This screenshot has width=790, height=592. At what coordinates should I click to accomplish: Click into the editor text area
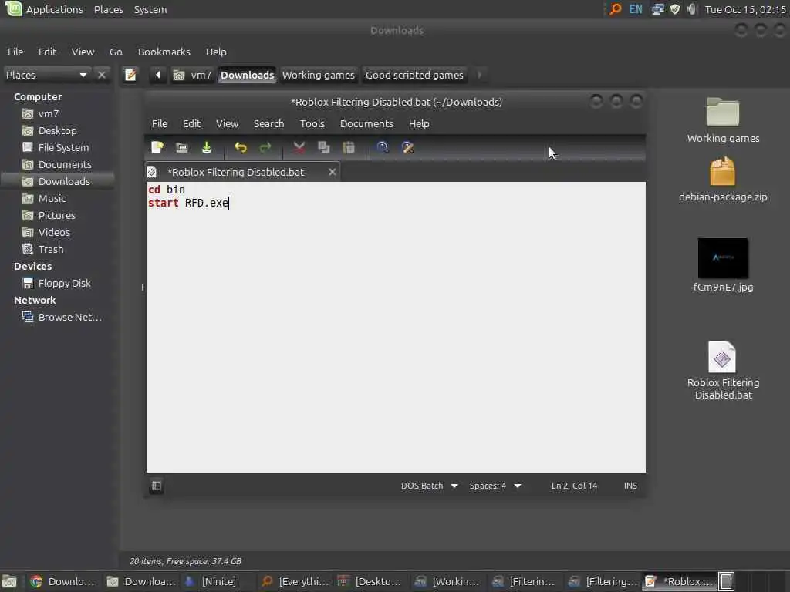[396, 327]
